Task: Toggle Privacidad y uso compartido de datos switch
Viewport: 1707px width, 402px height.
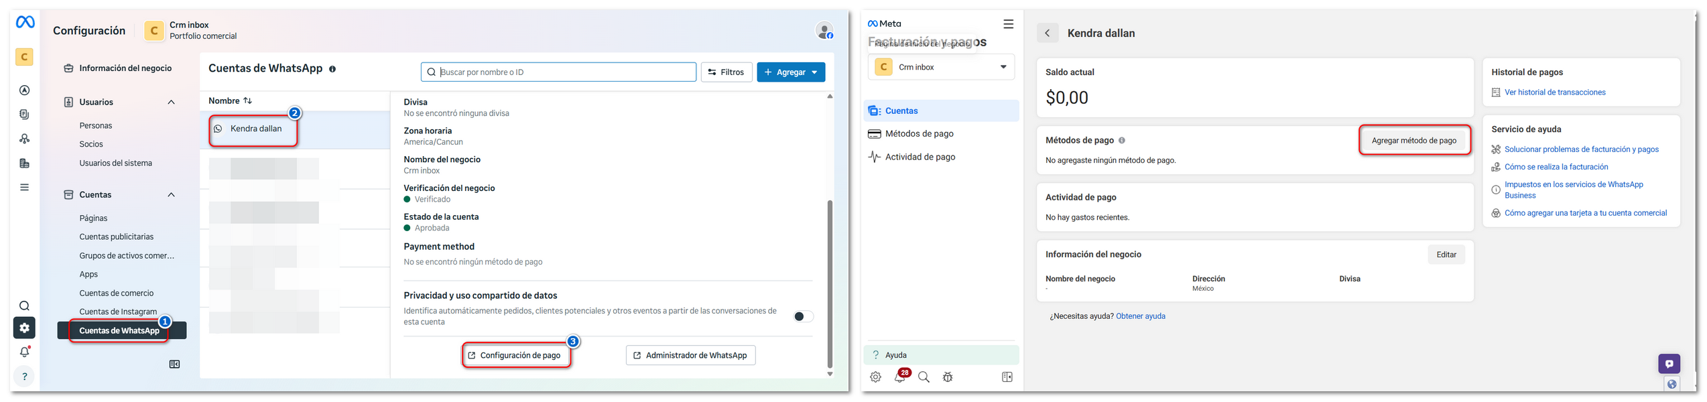Action: tap(803, 316)
